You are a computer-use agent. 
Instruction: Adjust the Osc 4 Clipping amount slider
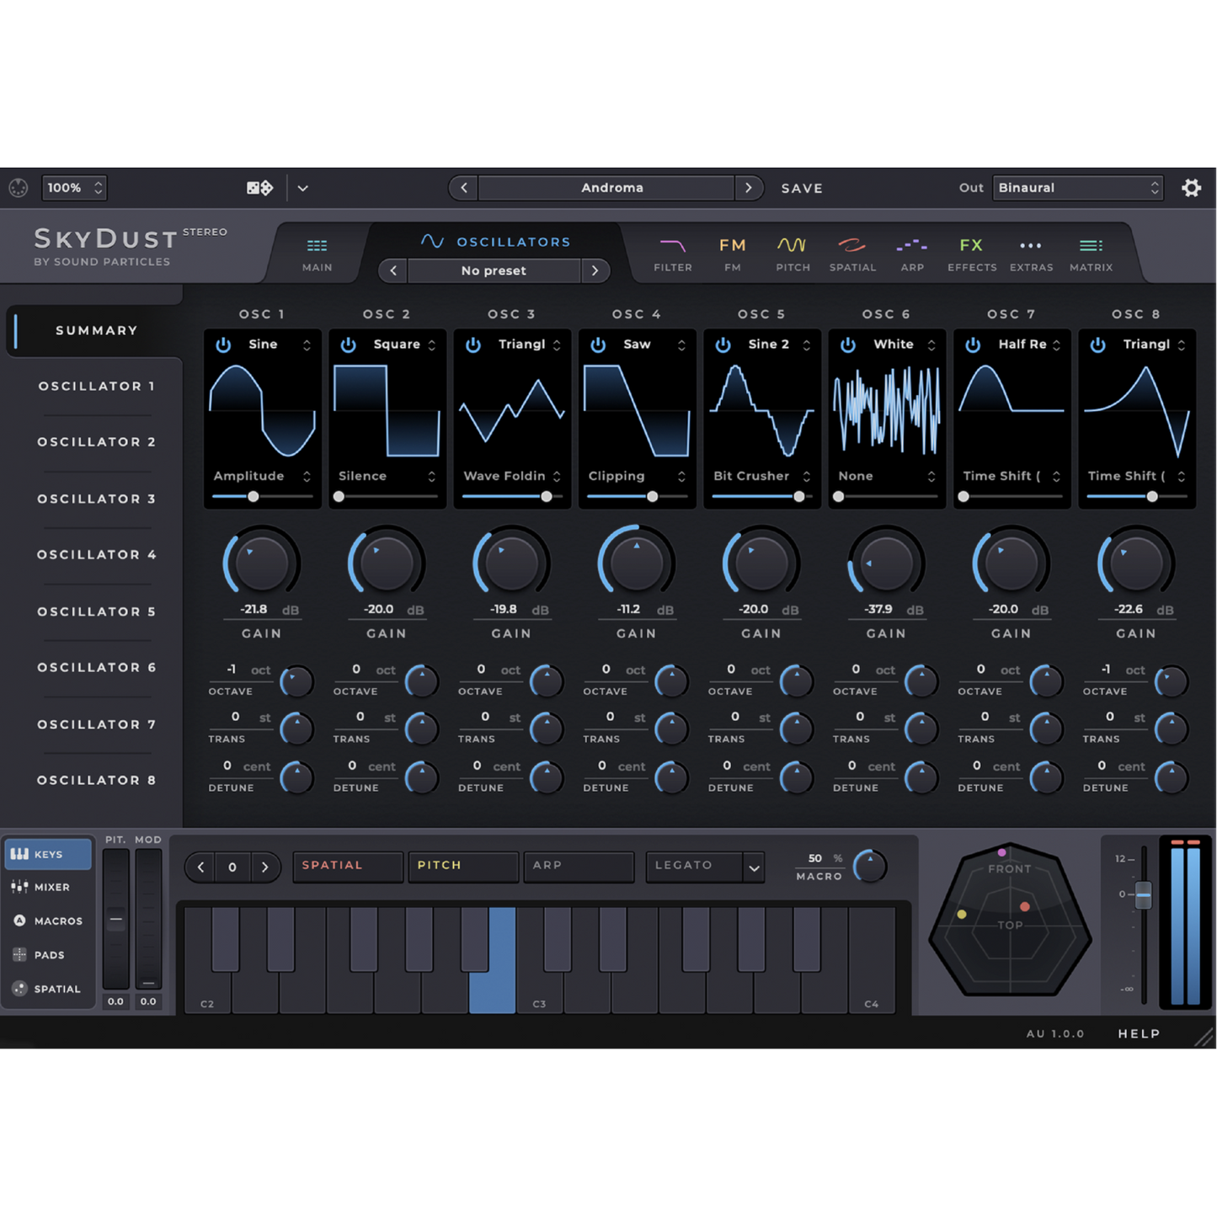coord(654,497)
